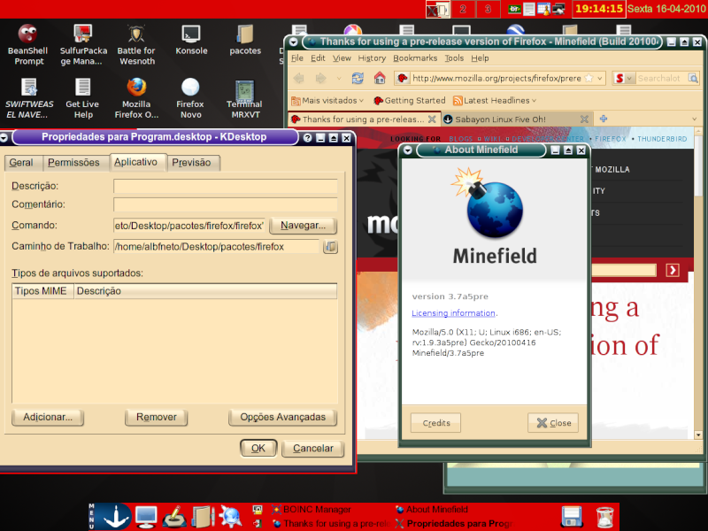Open the Firefox Tools menu
The width and height of the screenshot is (708, 531).
[x=454, y=58]
